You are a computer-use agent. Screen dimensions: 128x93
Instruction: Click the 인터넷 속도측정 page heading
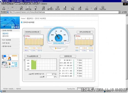[29, 22]
